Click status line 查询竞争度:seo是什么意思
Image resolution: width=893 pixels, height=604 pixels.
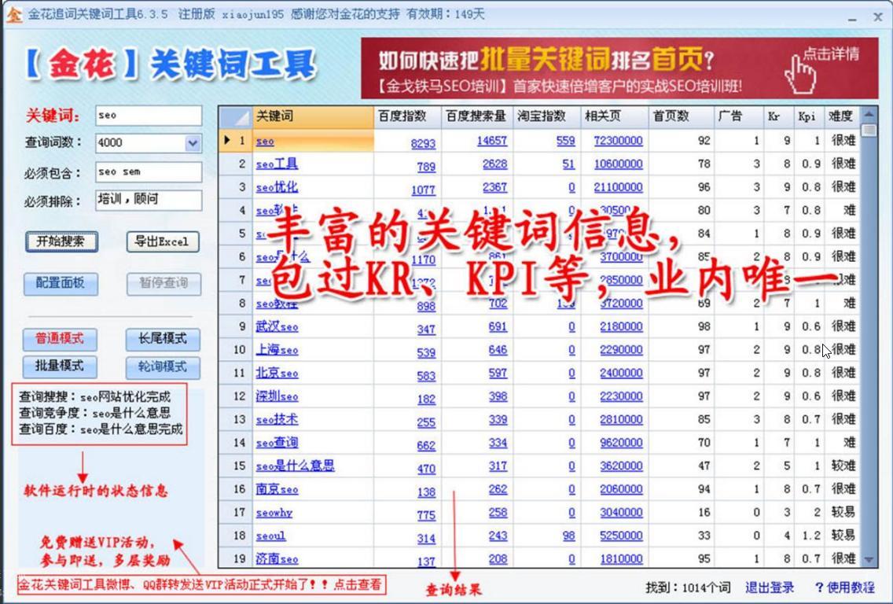(94, 413)
